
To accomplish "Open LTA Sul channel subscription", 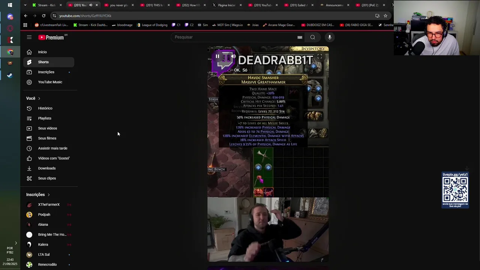I will [49, 255].
